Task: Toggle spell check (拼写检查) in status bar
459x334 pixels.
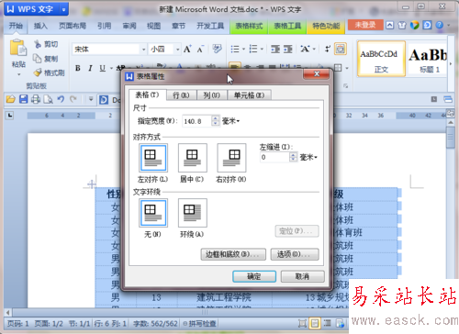Action: click(199, 323)
